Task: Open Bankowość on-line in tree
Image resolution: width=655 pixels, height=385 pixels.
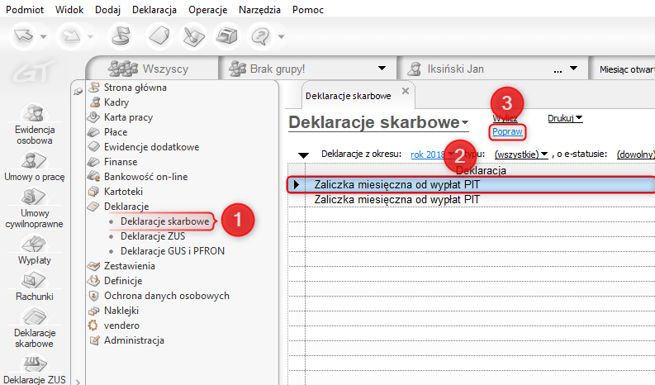Action: 145,177
